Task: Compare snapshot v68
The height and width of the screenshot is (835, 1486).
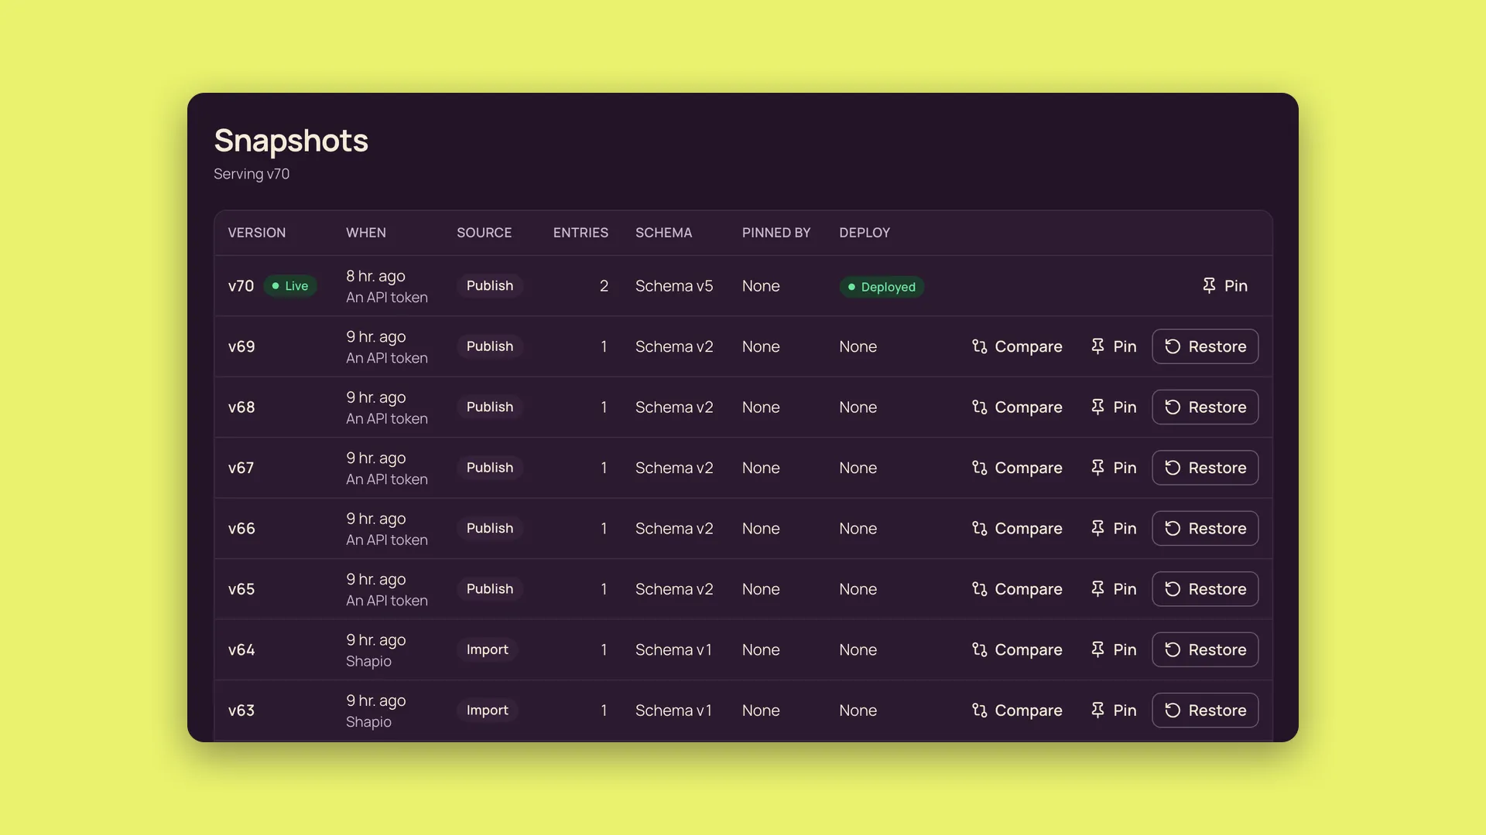Action: pyautogui.click(x=1017, y=407)
